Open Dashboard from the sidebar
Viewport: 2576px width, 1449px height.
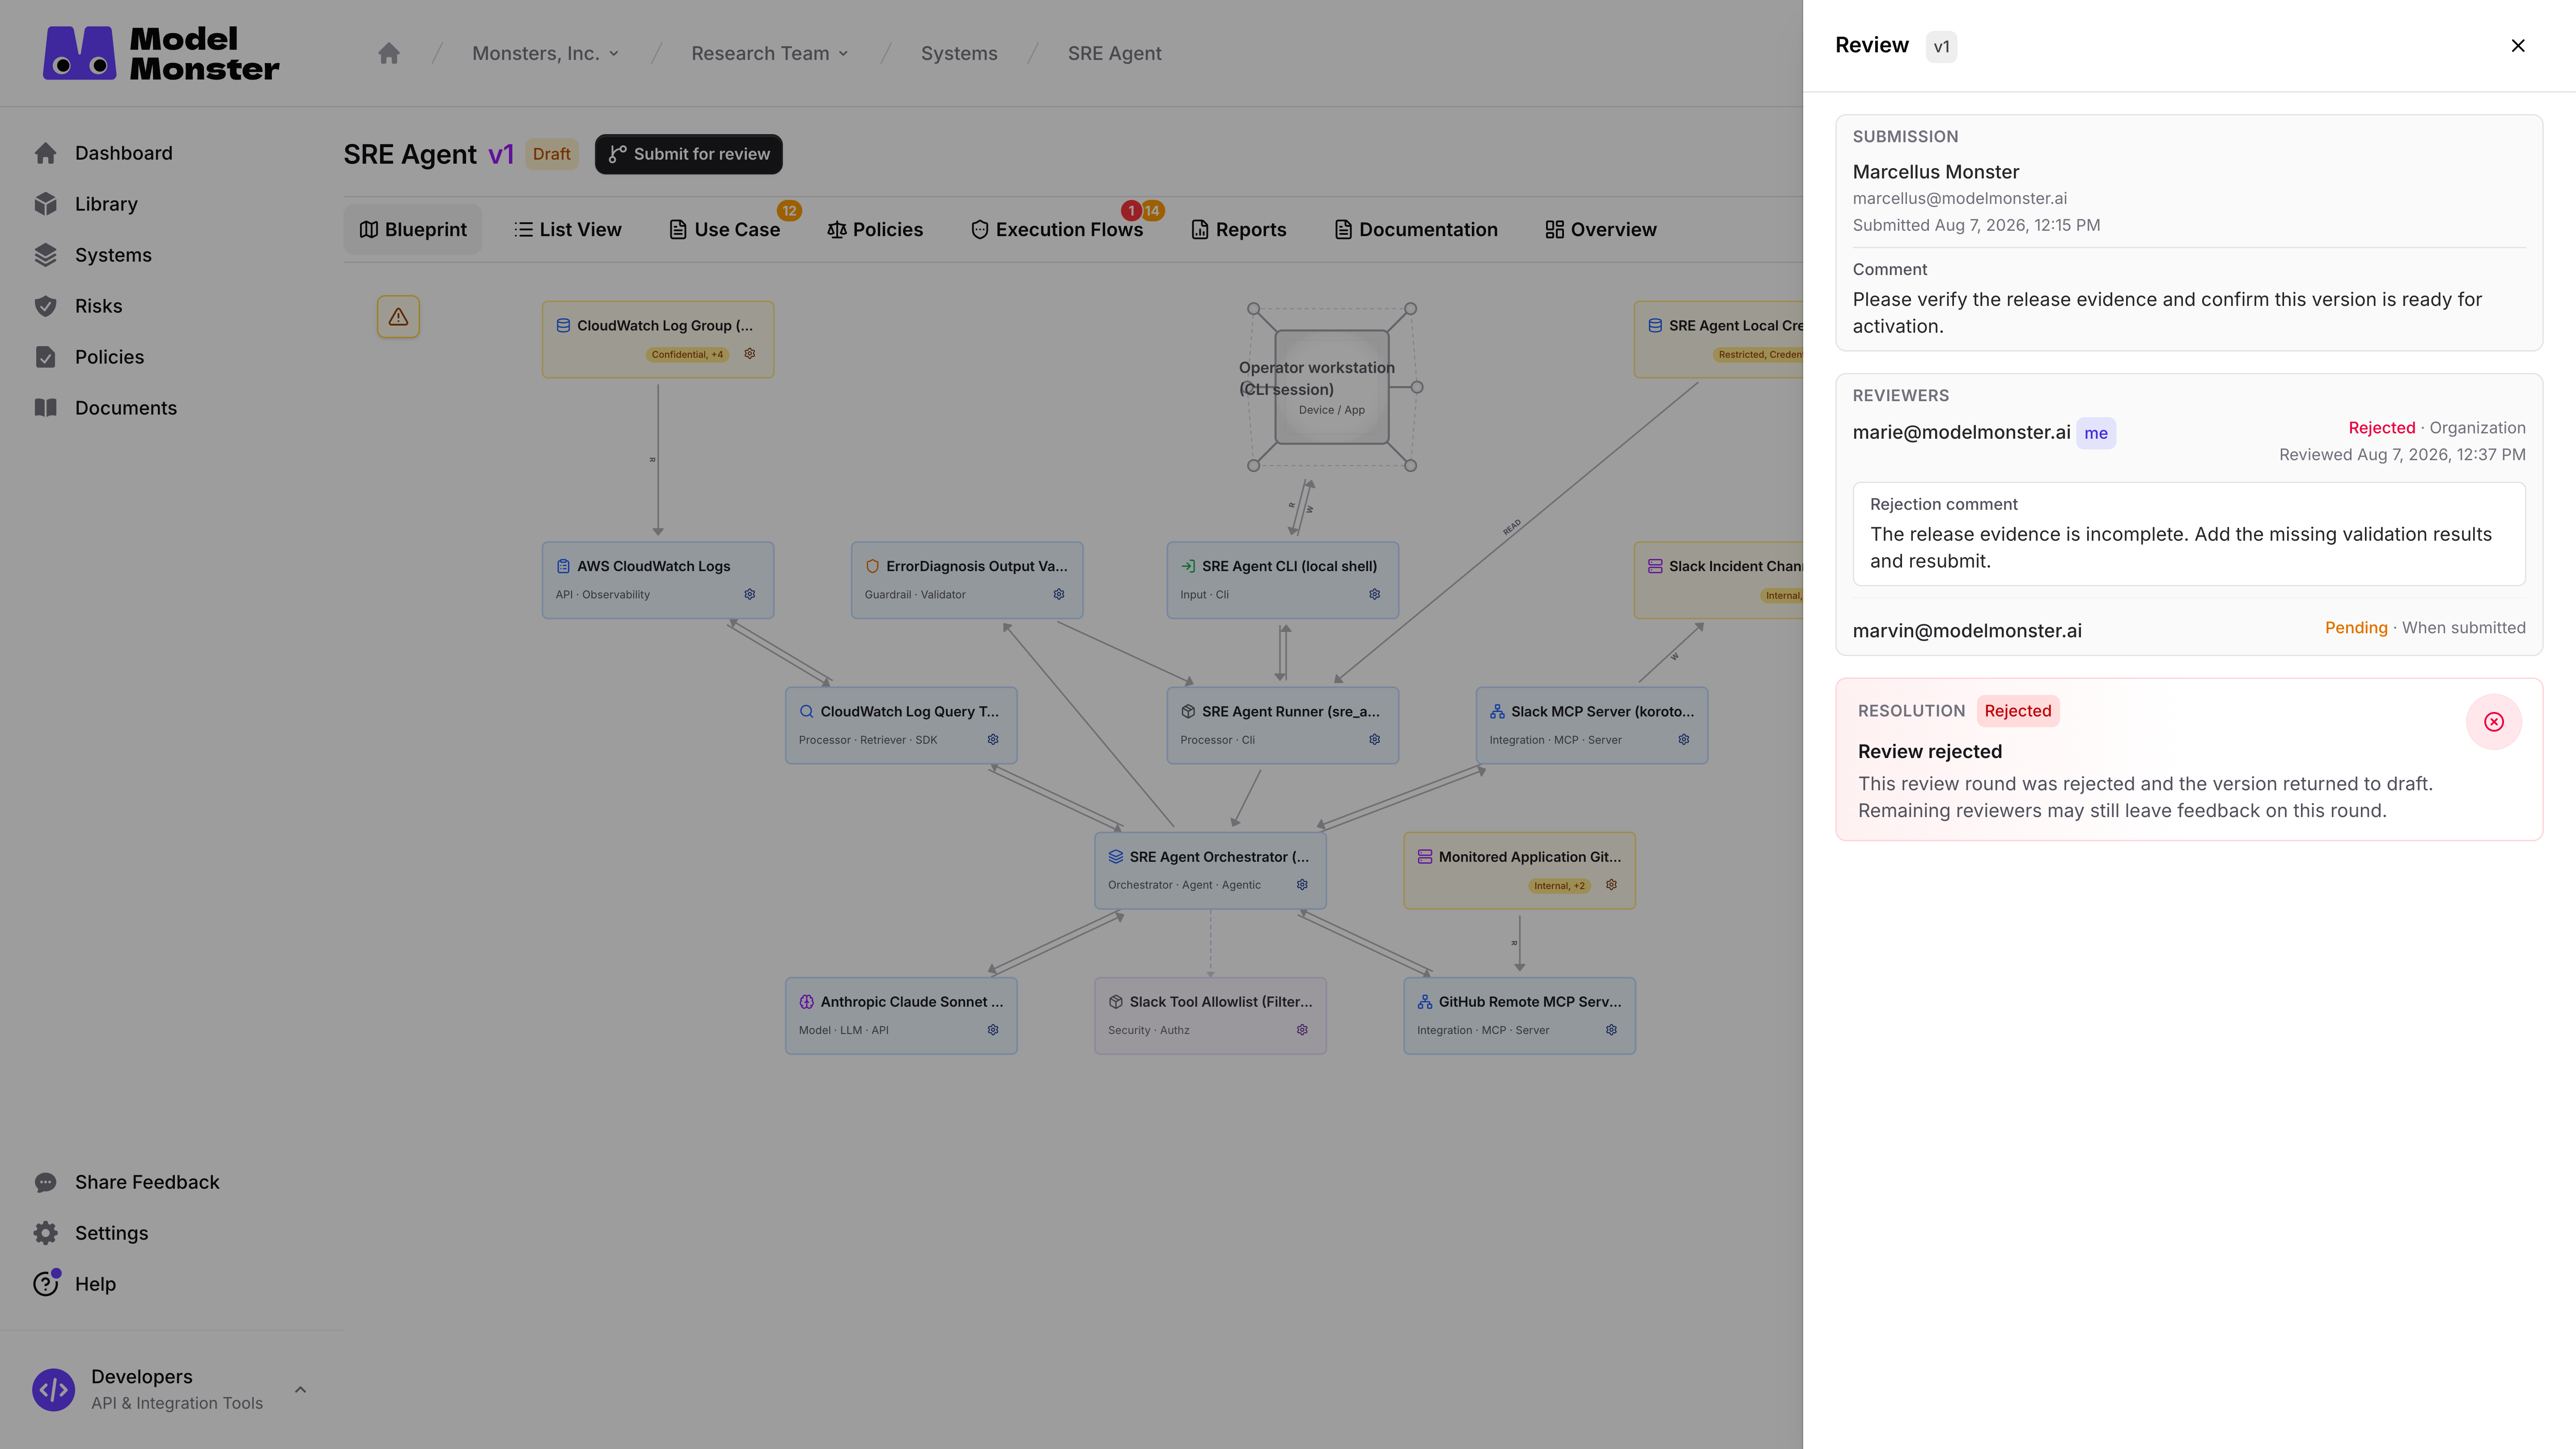[x=124, y=153]
